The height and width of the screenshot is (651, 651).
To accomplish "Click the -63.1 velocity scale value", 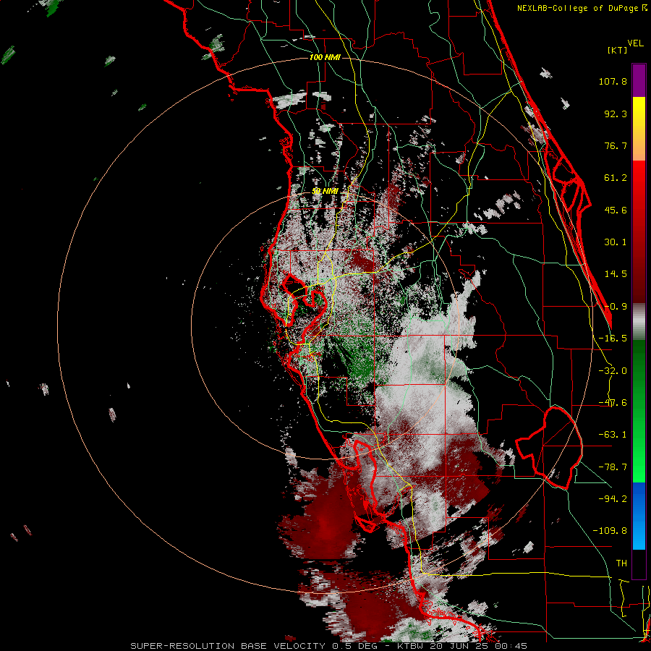I will 613,435.
